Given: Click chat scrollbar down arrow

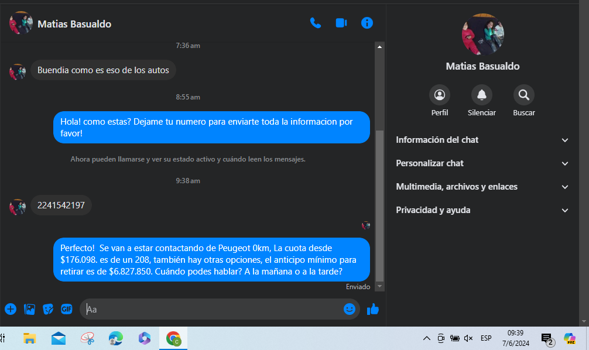Looking at the screenshot, I should click(379, 286).
